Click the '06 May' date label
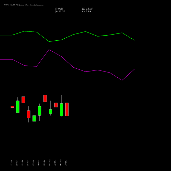Image resolution: width=171 pixels, height=171 pixels. [x=61, y=162]
